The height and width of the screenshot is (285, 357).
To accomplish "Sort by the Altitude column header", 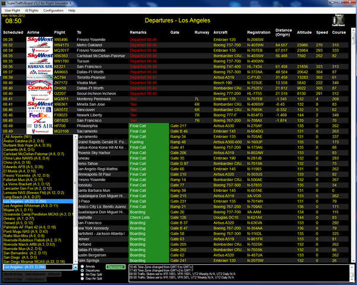I will click(x=304, y=32).
